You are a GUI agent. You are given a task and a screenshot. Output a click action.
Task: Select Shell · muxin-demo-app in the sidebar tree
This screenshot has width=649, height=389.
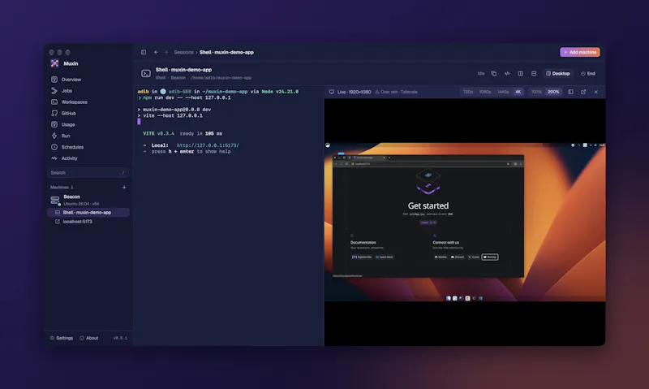(x=88, y=213)
